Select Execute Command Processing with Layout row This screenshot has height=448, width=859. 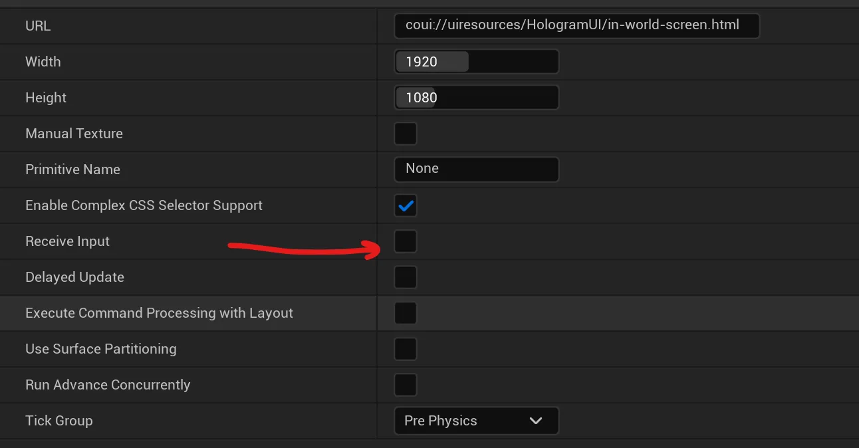159,313
